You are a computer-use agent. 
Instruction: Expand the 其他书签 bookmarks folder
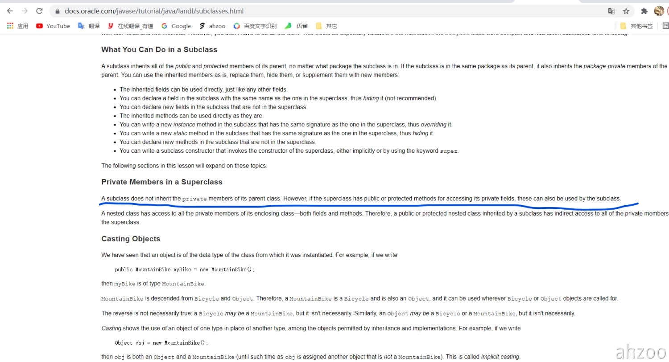tap(636, 26)
